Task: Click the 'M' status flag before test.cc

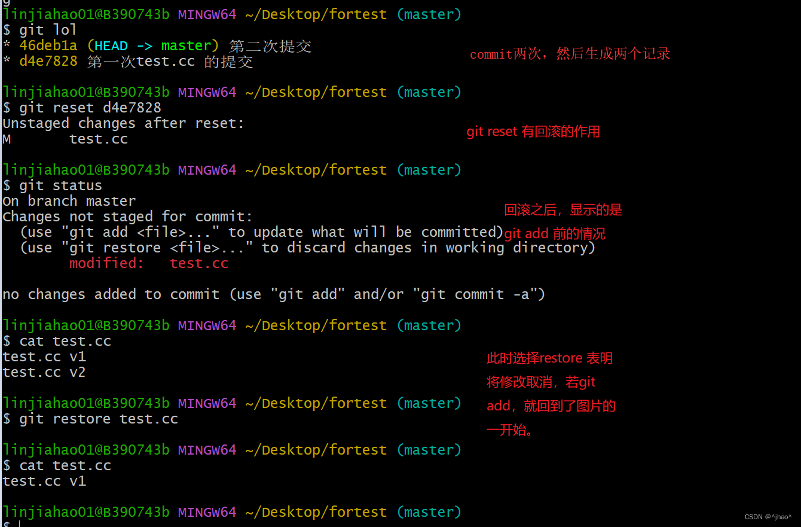Action: 7,139
